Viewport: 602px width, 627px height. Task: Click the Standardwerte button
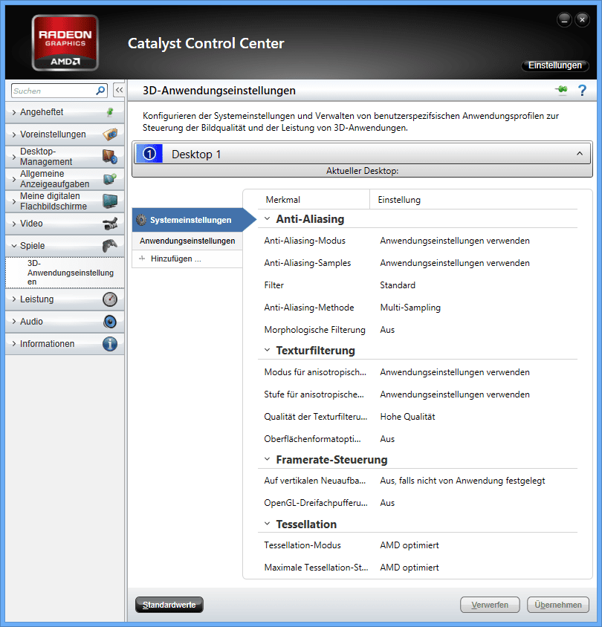click(x=169, y=605)
